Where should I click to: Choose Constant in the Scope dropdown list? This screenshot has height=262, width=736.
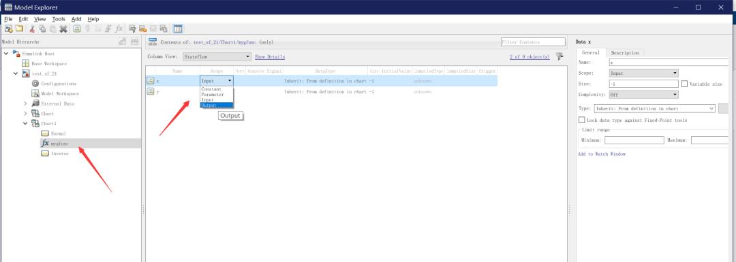pos(217,89)
